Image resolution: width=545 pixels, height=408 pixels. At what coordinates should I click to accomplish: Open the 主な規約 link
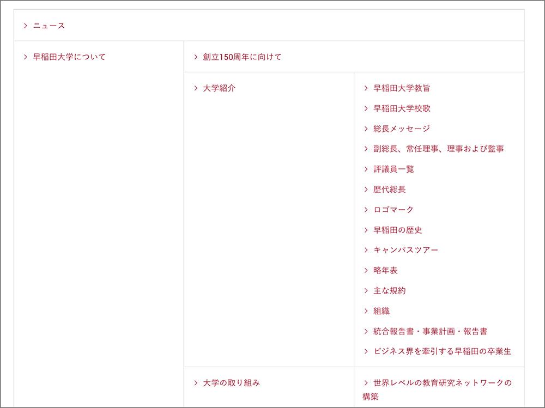point(390,290)
